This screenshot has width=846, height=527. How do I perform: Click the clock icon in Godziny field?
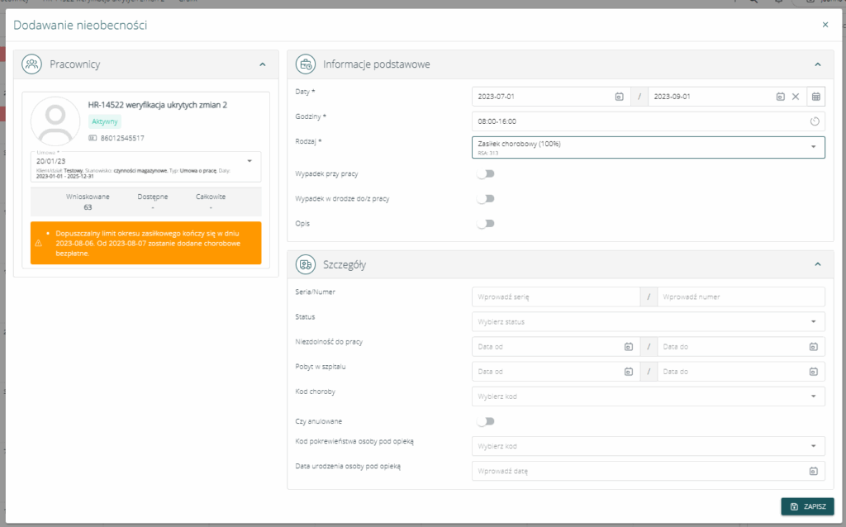click(814, 121)
